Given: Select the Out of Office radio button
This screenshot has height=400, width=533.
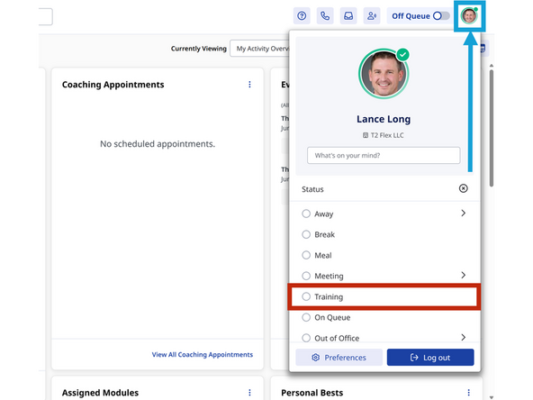Looking at the screenshot, I should (306, 338).
